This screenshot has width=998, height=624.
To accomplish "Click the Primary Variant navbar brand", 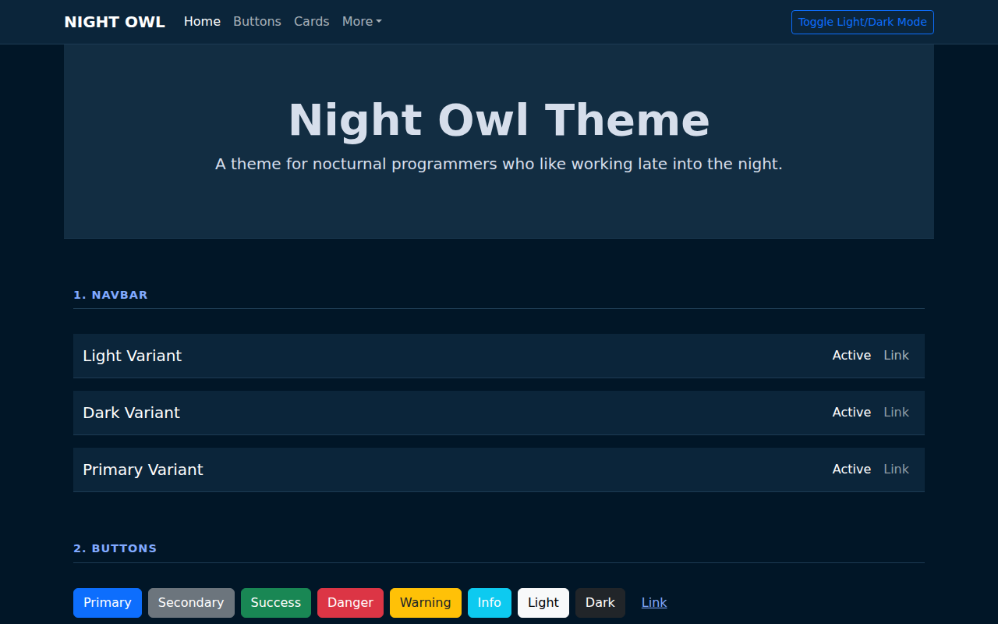I will pos(143,470).
